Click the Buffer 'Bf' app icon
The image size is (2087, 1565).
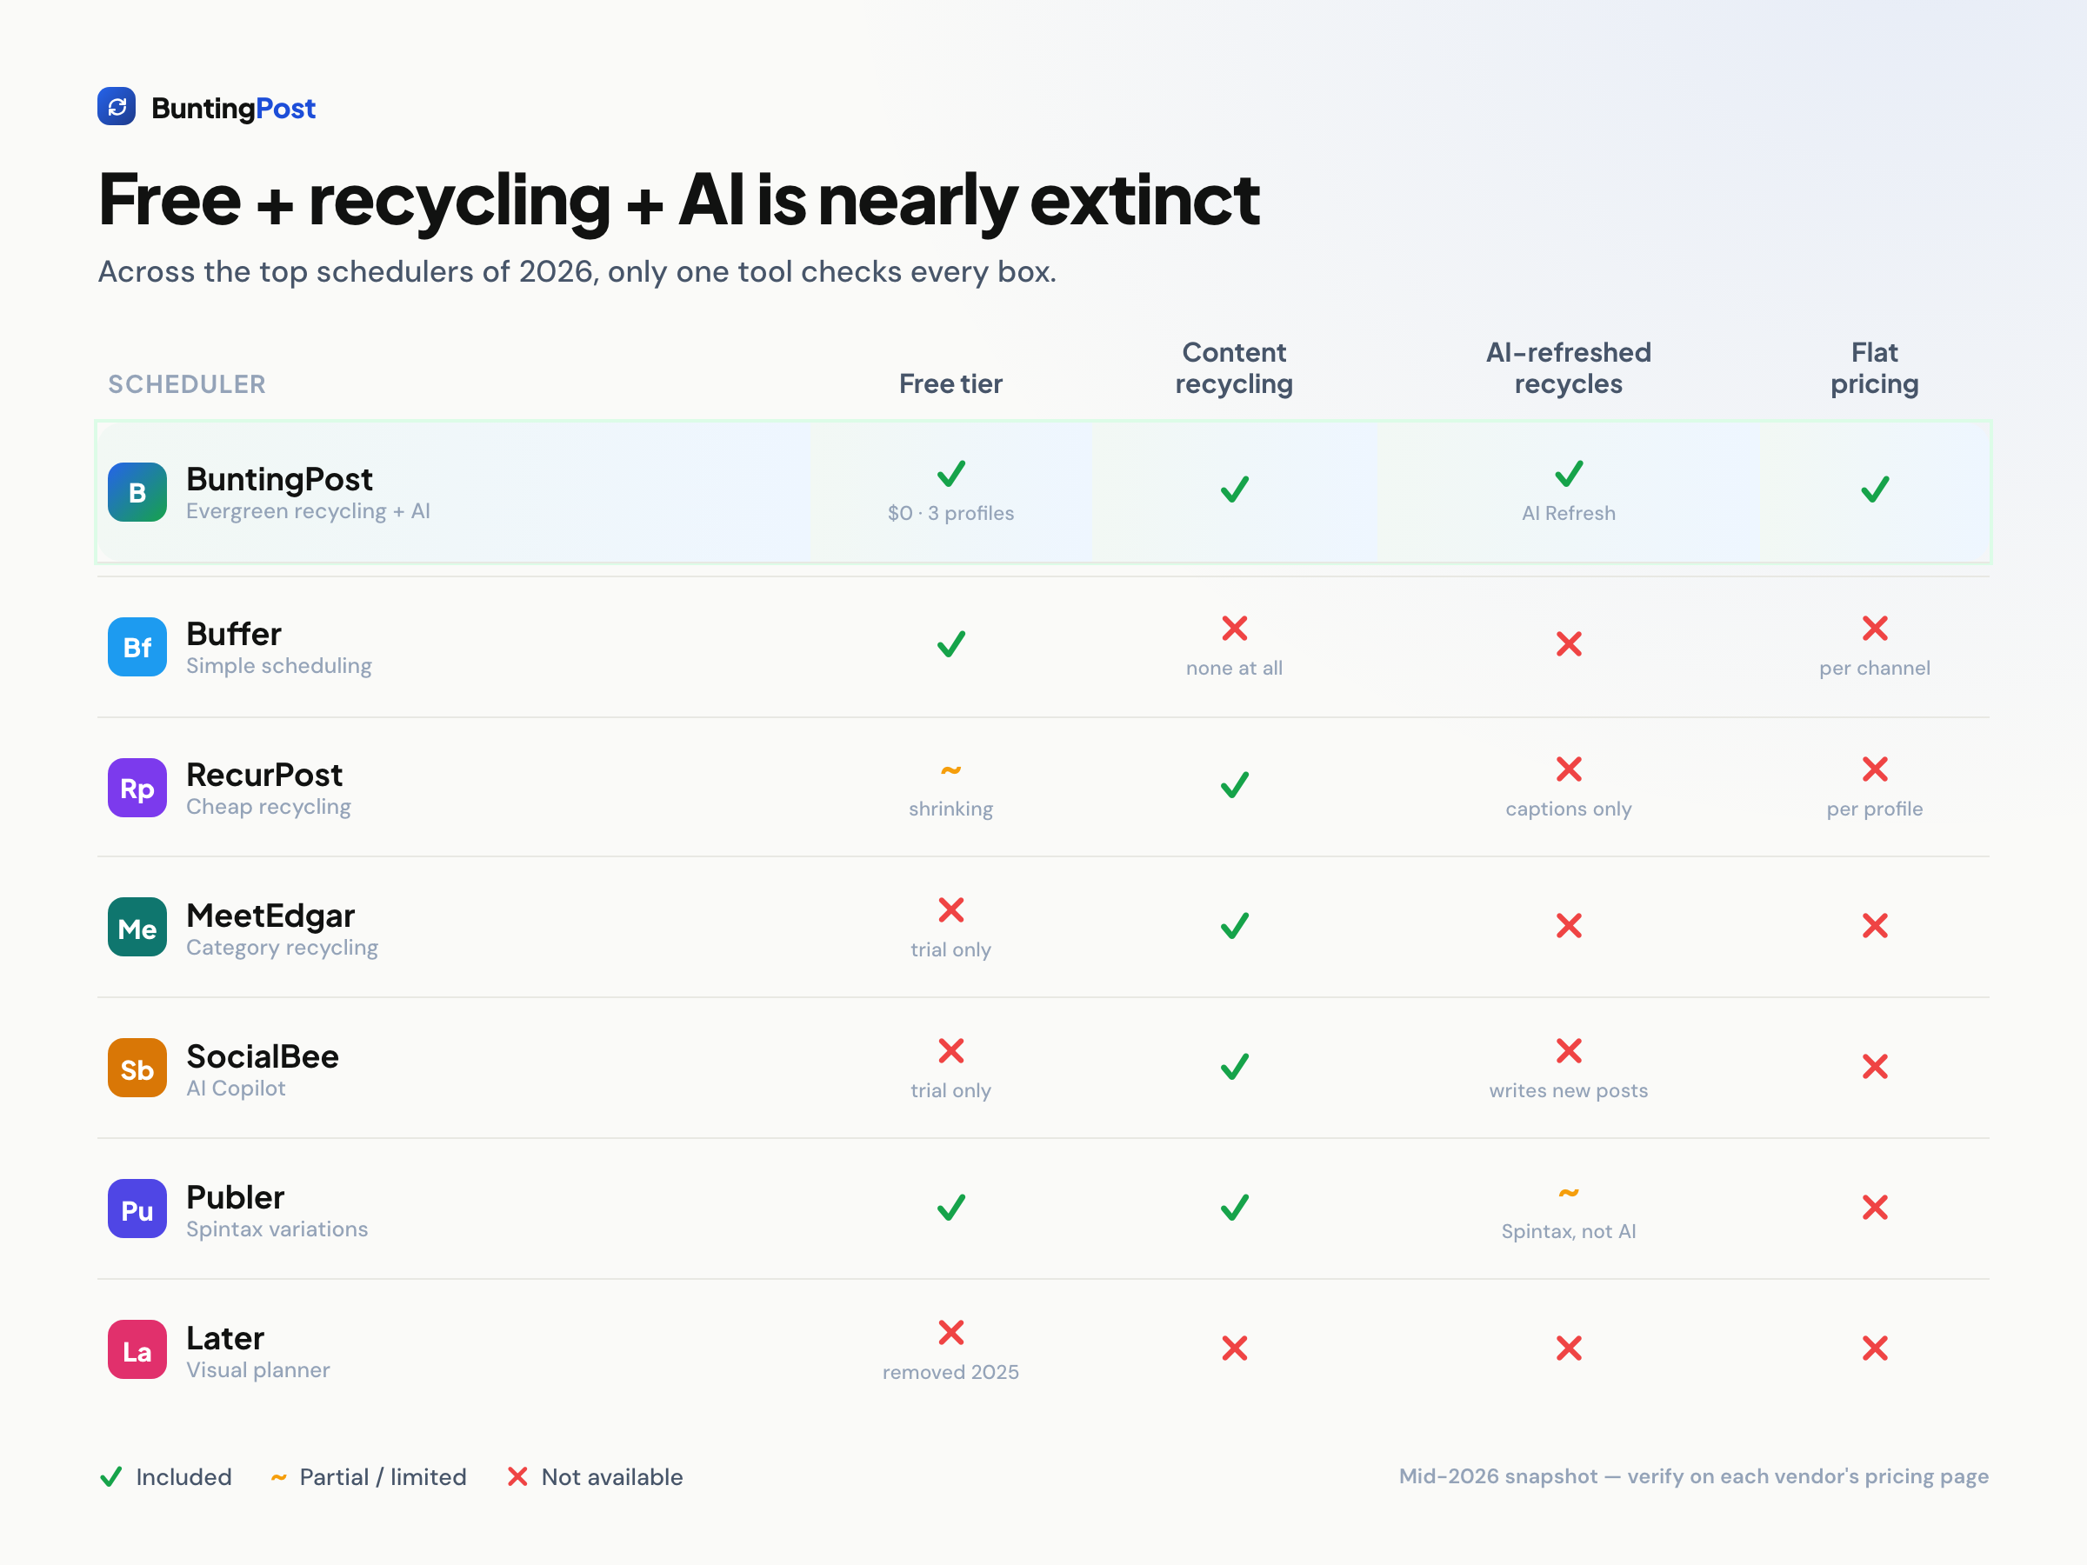point(137,647)
